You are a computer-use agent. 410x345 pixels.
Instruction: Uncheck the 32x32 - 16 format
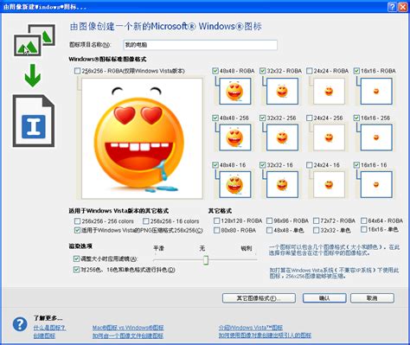click(262, 165)
